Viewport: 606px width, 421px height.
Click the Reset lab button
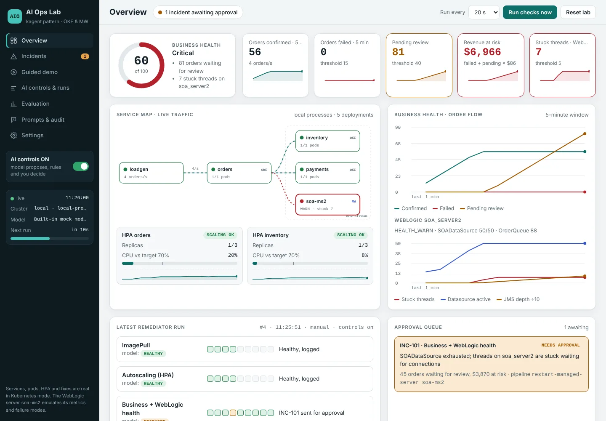coord(578,12)
